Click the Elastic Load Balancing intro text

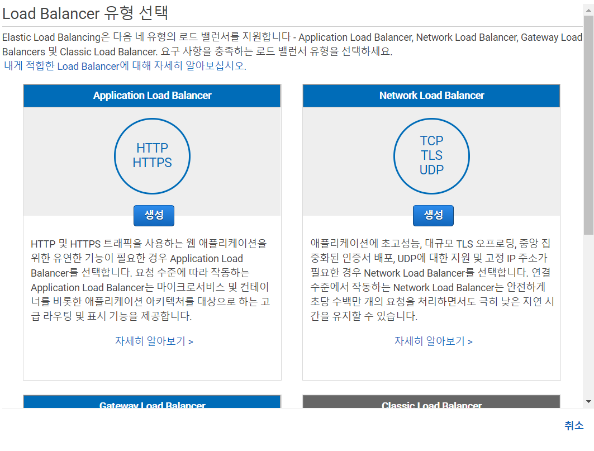click(x=292, y=44)
